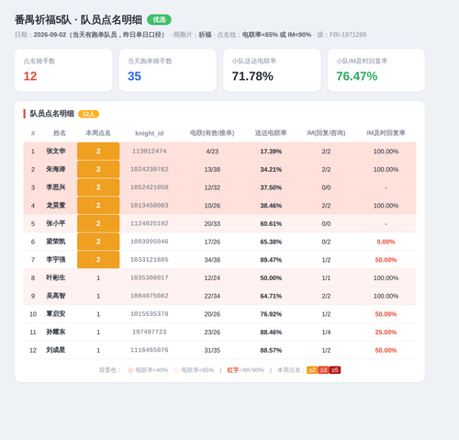
Task: Click the orange ≥2 legend chip
Action: 312,370
